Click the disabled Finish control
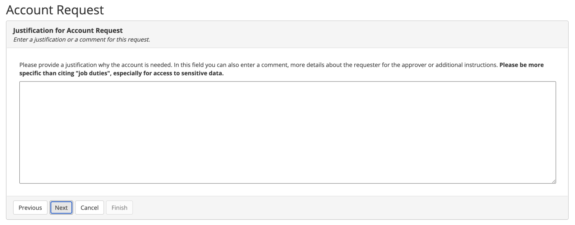Viewport: 575px width, 225px height. point(119,207)
